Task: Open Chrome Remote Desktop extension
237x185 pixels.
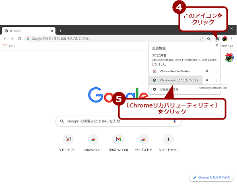Action: (x=175, y=71)
